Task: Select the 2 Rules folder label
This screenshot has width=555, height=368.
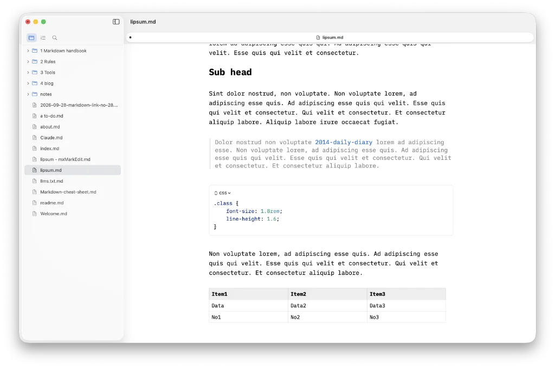Action: coord(48,62)
